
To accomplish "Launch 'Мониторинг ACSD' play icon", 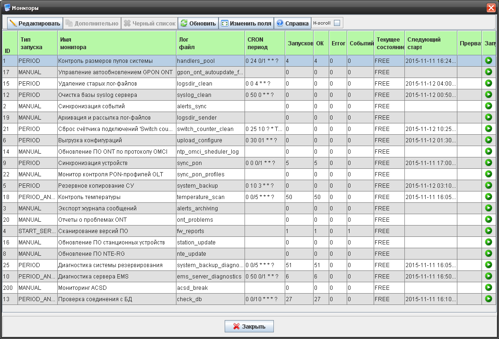I will coord(489,287).
